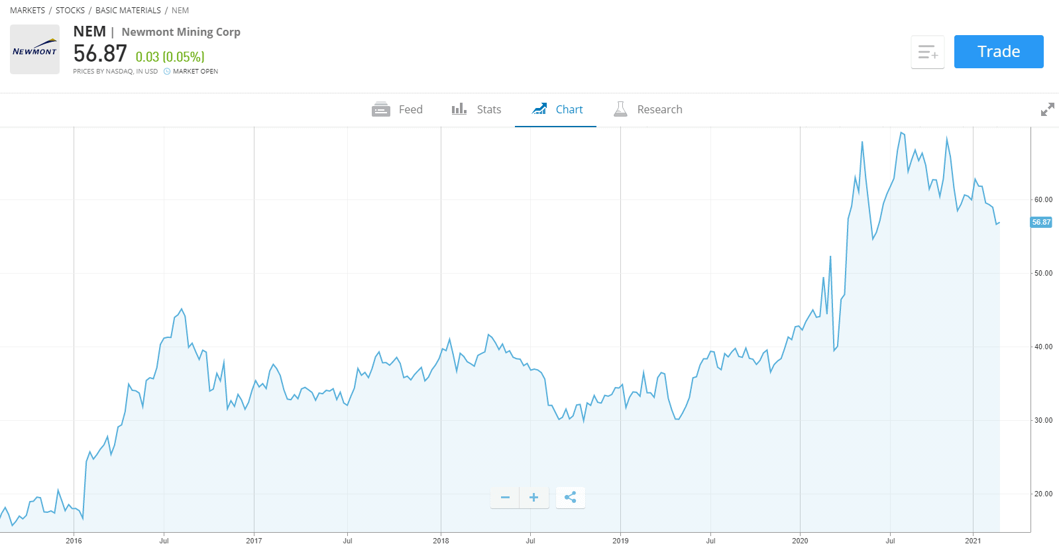Viewport: 1059px width, 548px height.
Task: Switch to the Stats tab
Action: pos(476,109)
